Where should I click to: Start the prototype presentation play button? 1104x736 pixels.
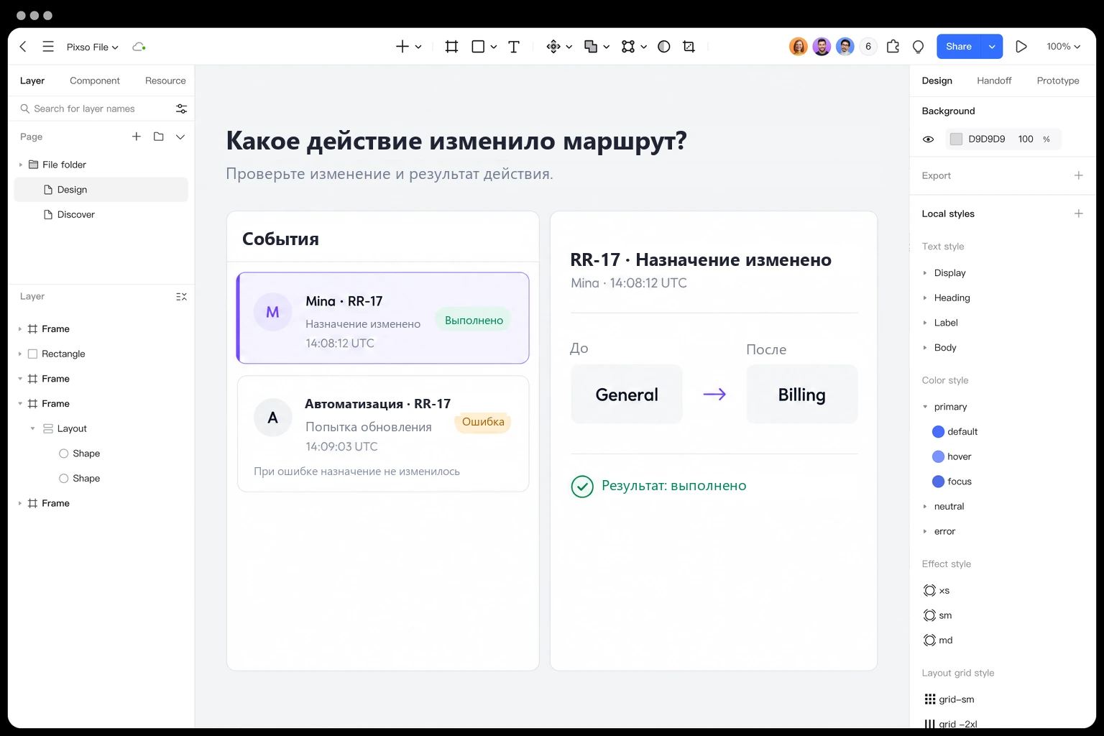(1021, 47)
